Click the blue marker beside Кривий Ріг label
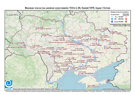Screen dimensions: 135x95 (x=83, y=57)
